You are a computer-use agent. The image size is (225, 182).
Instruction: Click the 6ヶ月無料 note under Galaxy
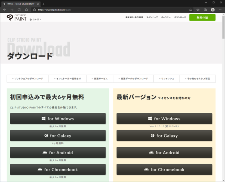click(58, 143)
